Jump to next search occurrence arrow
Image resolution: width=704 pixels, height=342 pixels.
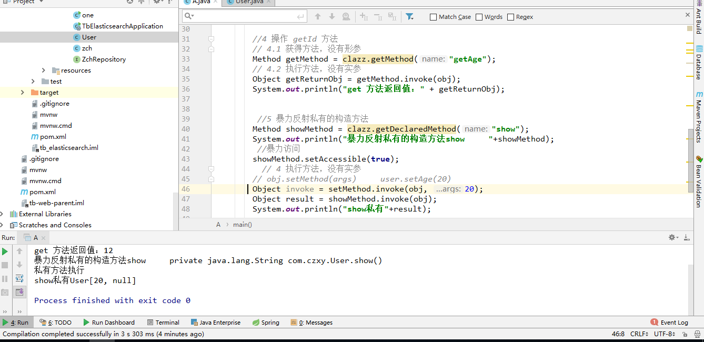pyautogui.click(x=332, y=17)
